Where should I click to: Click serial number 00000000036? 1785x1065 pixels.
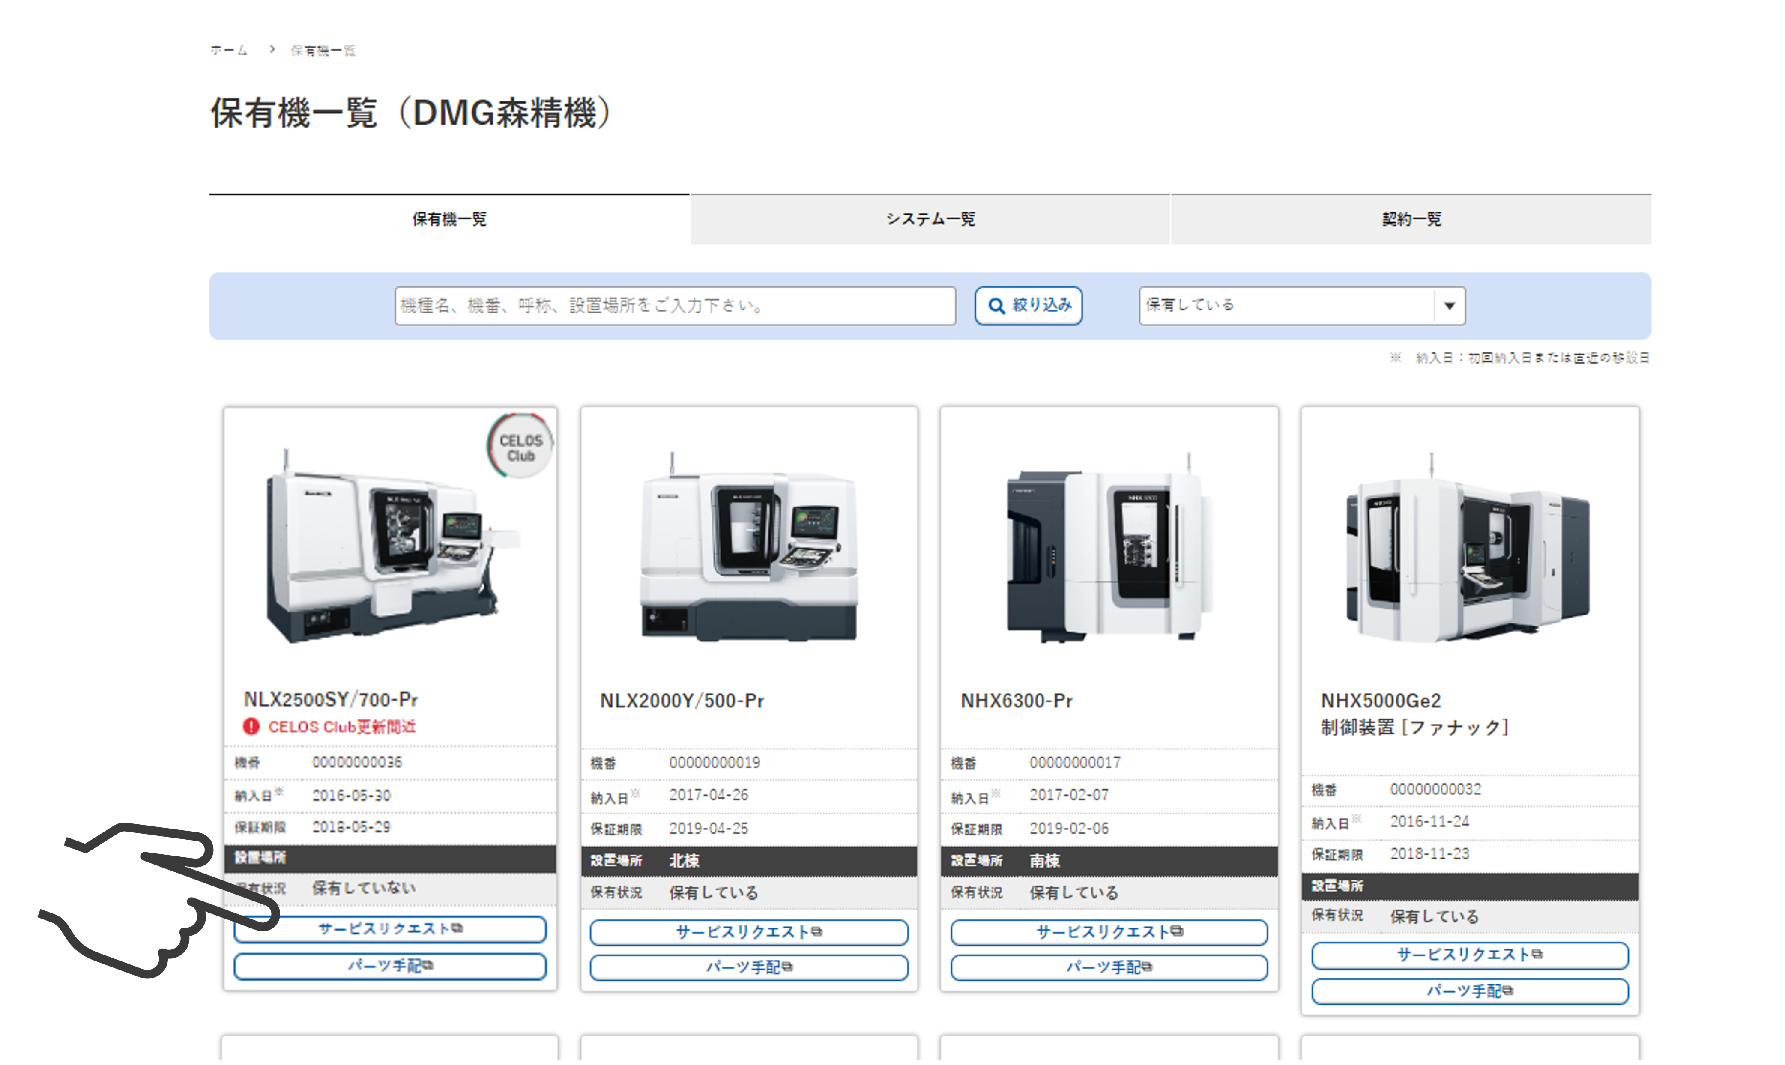click(x=357, y=762)
